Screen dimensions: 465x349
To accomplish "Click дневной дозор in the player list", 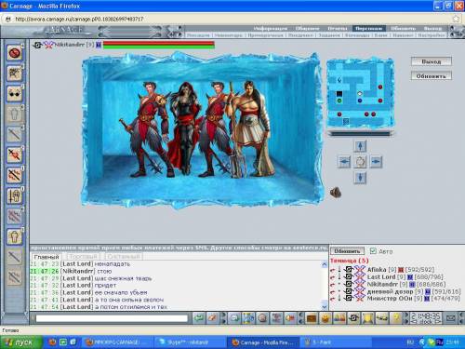I will click(x=390, y=291).
